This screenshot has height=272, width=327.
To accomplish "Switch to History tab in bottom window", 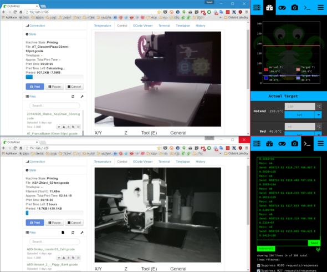I will click(x=200, y=162).
